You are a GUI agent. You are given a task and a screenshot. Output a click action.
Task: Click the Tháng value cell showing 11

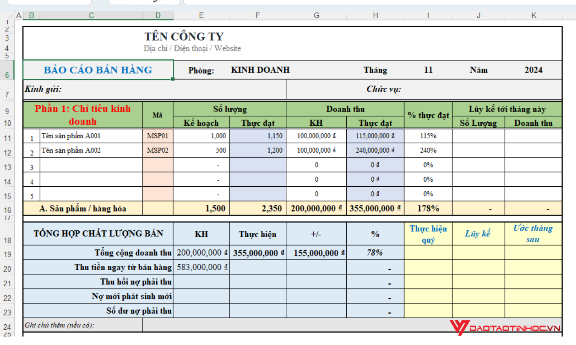[x=427, y=70]
